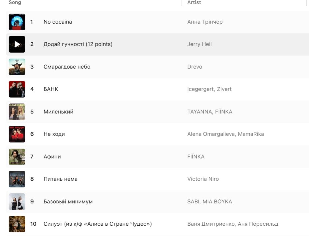Click the БАНК album artwork

tap(17, 89)
